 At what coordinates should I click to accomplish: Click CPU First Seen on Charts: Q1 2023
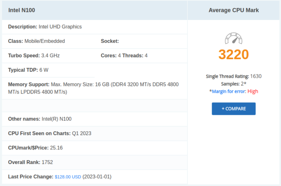(x=50, y=133)
